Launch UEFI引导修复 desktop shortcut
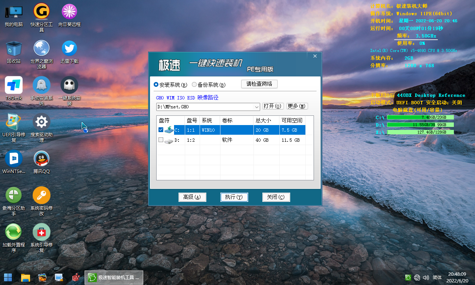 tap(14, 128)
